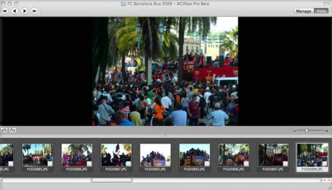Collapse the filmstrip with the divider arrow

tap(165, 136)
